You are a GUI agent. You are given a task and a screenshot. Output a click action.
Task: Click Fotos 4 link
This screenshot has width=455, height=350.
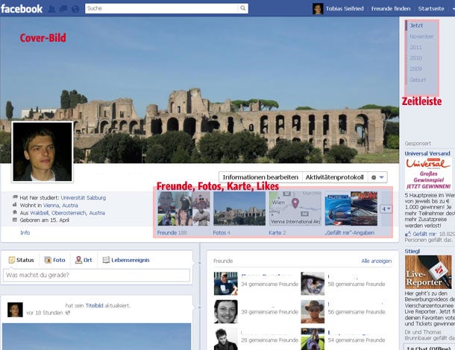click(x=222, y=232)
